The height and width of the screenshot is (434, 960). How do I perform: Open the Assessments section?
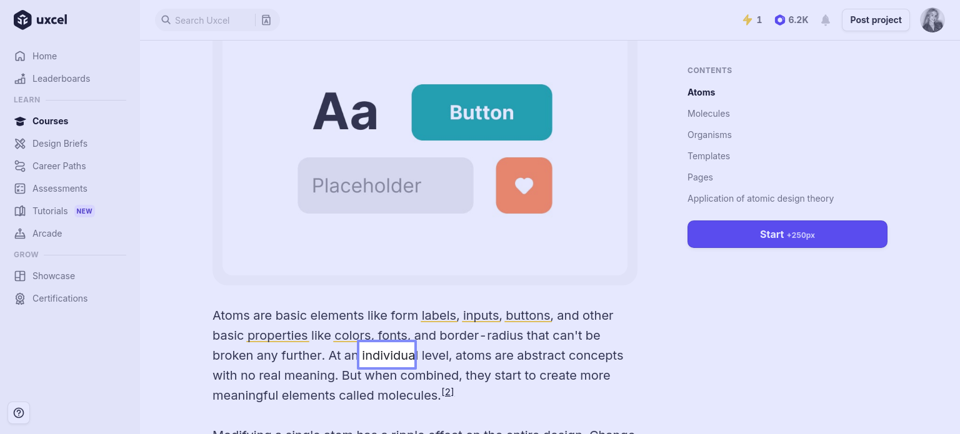[59, 189]
